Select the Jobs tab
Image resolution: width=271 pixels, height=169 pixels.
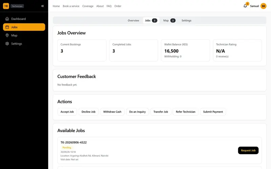[151, 21]
